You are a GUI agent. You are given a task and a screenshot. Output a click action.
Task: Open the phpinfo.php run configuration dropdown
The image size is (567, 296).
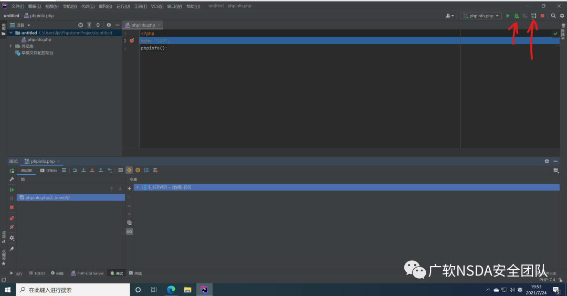coord(481,16)
